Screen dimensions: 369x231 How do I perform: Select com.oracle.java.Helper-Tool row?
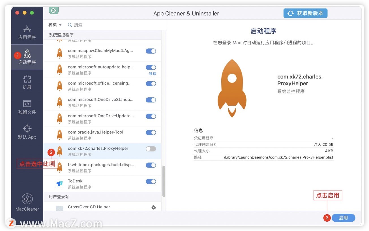102,135
